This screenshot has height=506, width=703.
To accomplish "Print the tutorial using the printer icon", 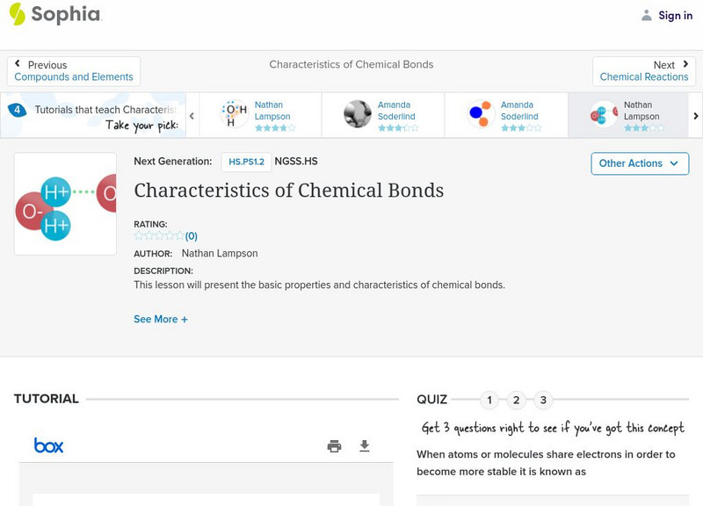I will (x=334, y=446).
